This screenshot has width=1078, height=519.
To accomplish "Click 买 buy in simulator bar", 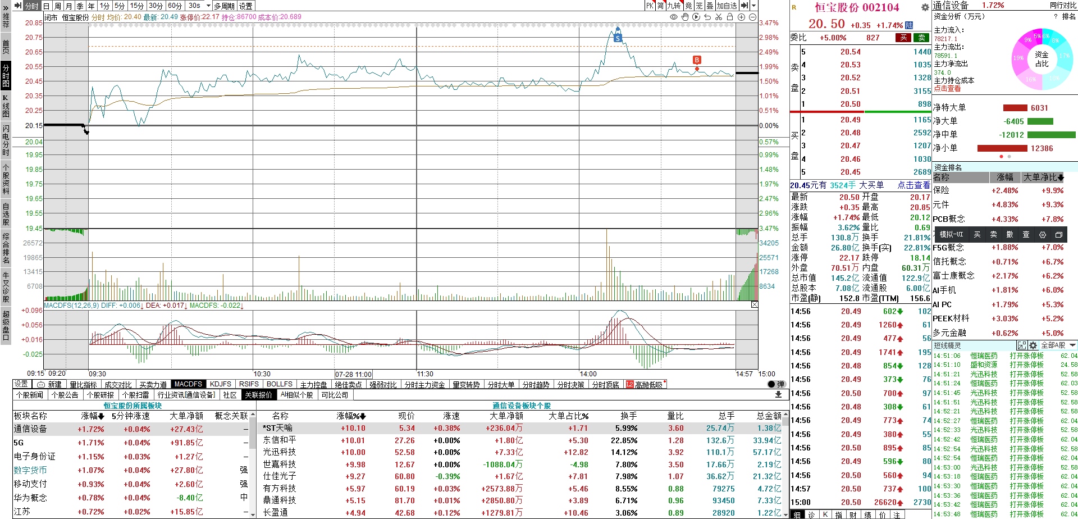I will tap(977, 235).
